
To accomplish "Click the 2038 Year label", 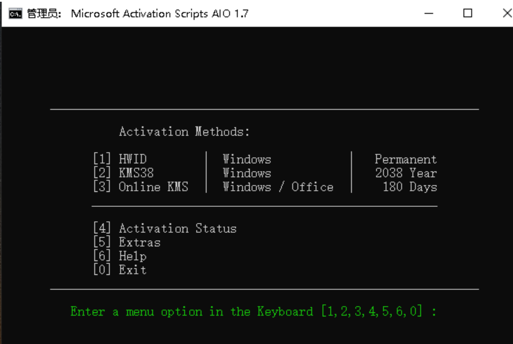I will [406, 173].
